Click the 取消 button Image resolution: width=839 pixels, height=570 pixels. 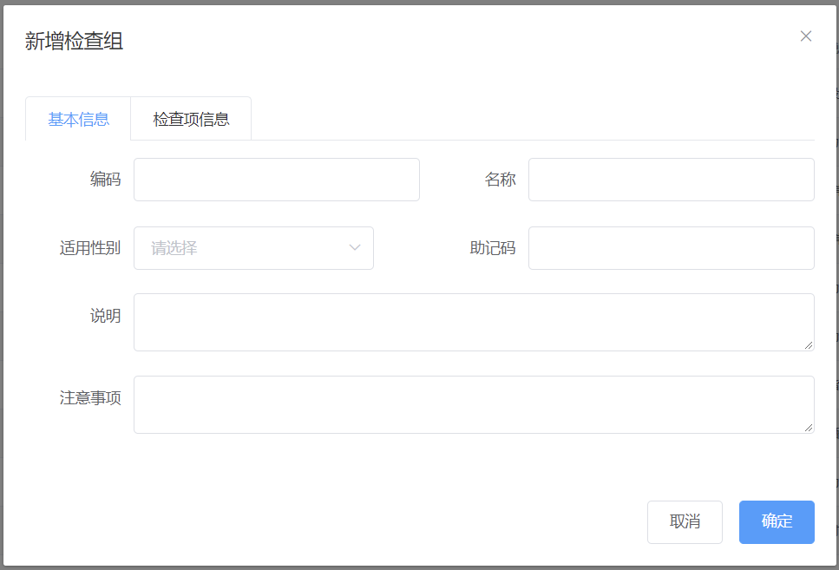(x=685, y=521)
